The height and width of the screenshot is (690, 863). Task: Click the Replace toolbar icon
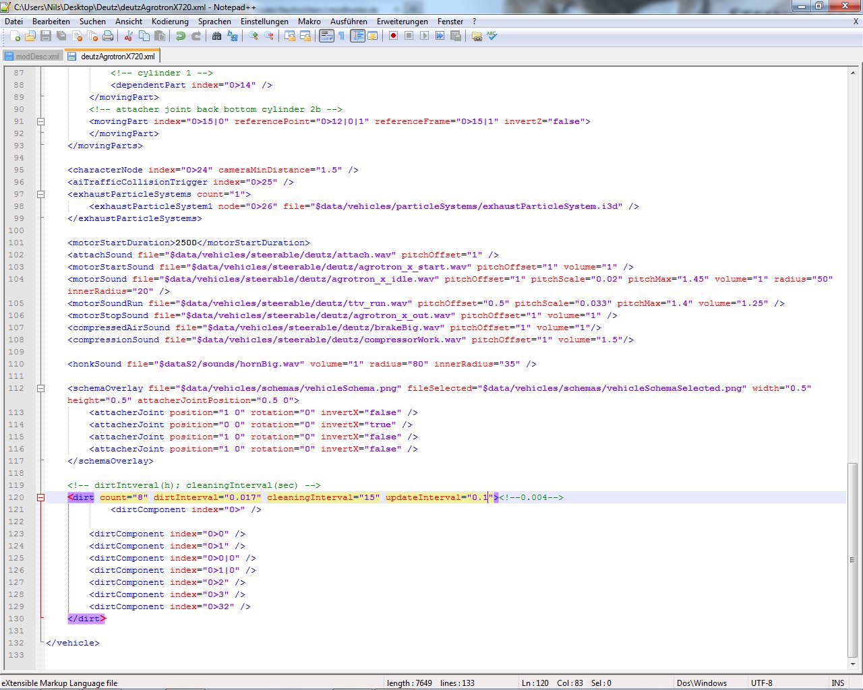tap(233, 36)
